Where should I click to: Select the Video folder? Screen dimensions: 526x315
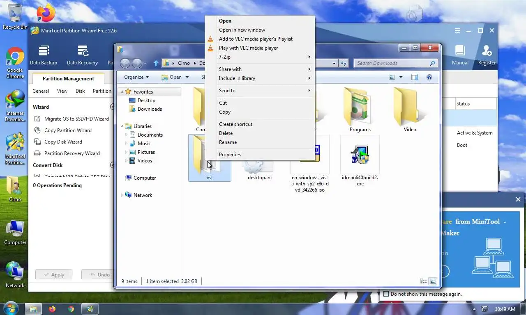point(410,110)
